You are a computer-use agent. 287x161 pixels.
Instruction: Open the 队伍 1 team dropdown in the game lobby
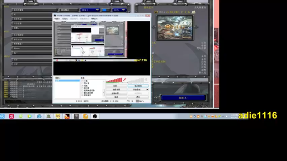tap(90, 10)
